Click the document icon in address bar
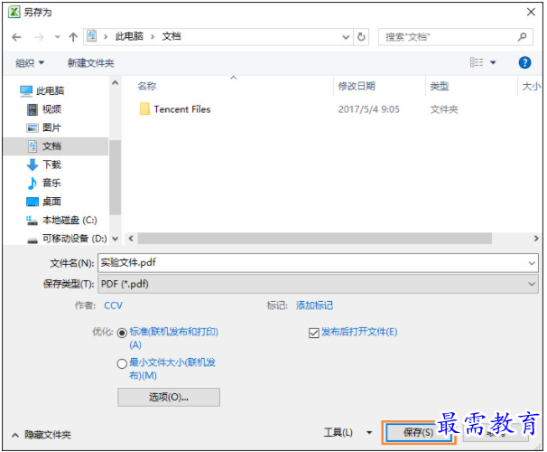Screen dimensions: 547x452 pos(92,36)
